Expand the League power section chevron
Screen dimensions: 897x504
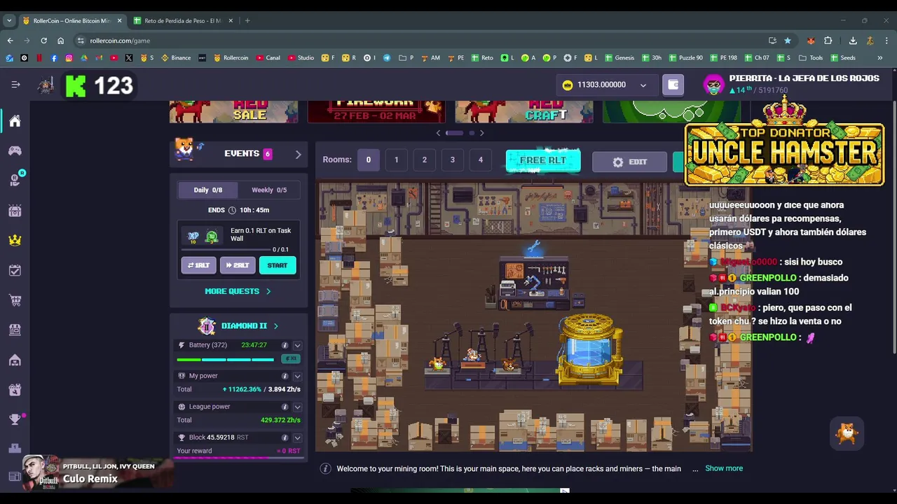click(297, 407)
